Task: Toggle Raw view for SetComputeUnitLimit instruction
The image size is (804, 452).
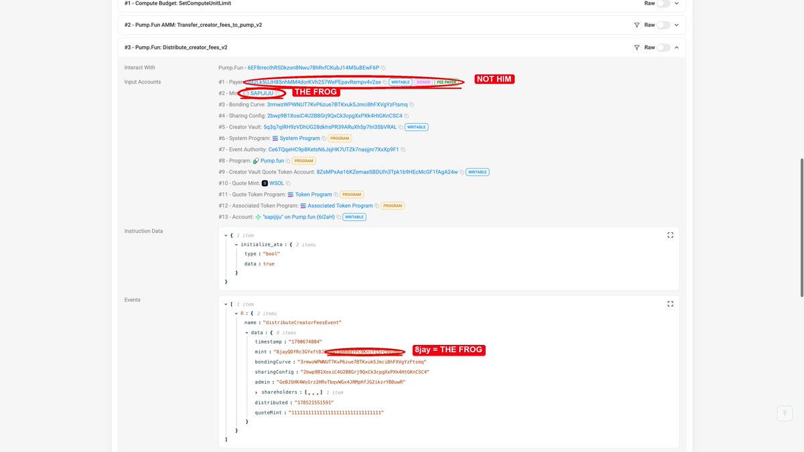Action: (x=663, y=3)
